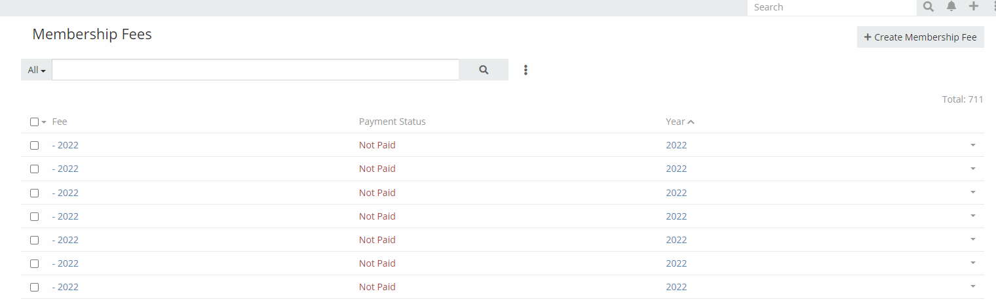This screenshot has width=996, height=300.
Task: Click the quick create plus icon
Action: (x=974, y=7)
